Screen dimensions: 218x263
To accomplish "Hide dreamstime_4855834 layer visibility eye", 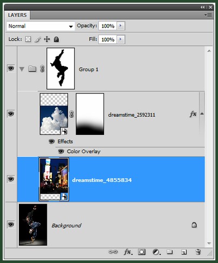I will tap(11, 179).
